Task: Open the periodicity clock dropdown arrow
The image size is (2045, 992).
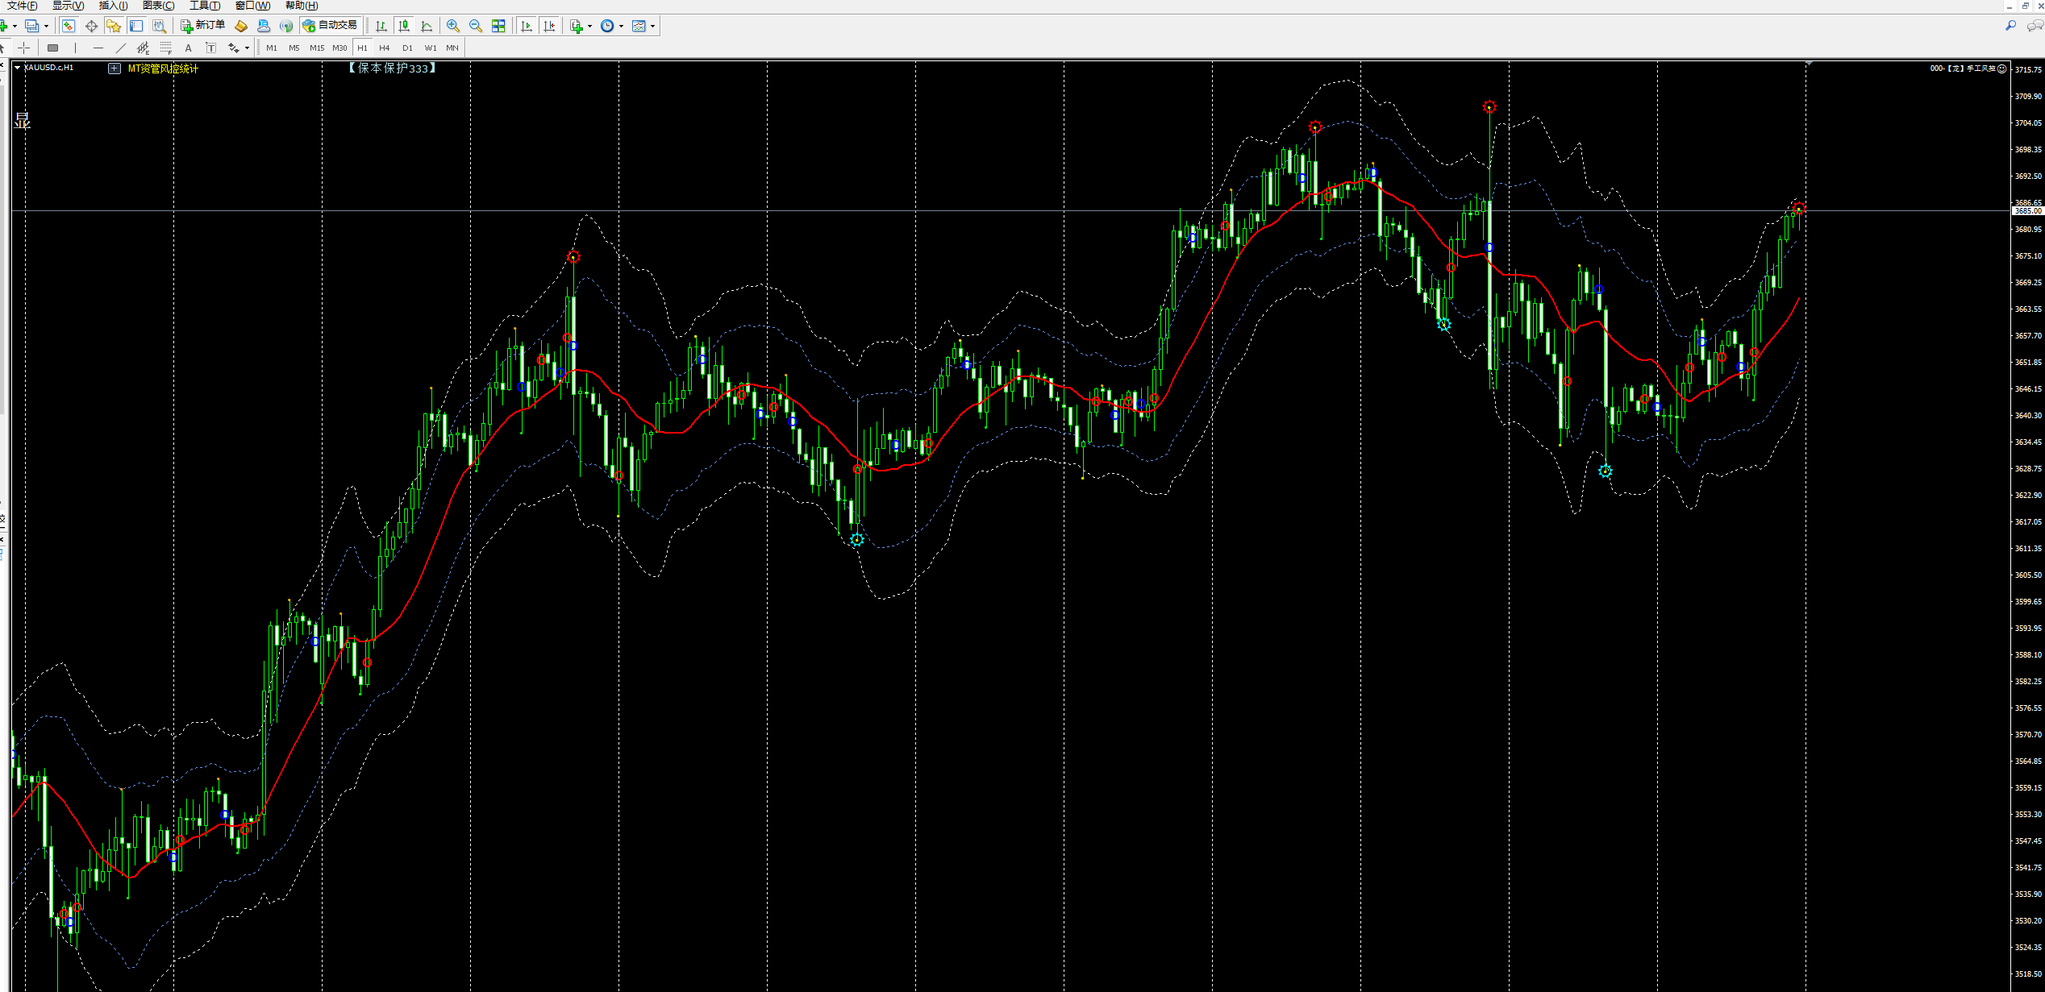Action: click(x=621, y=26)
